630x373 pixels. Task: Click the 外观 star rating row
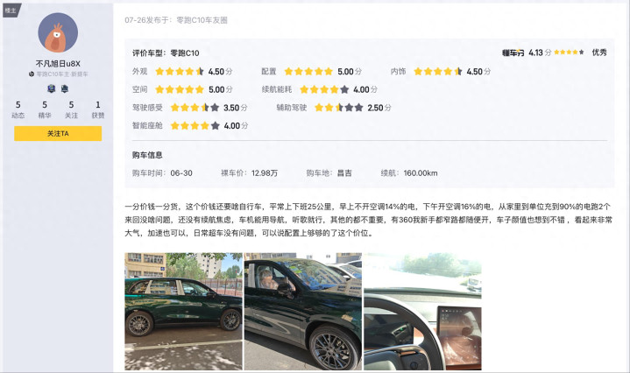[182, 72]
